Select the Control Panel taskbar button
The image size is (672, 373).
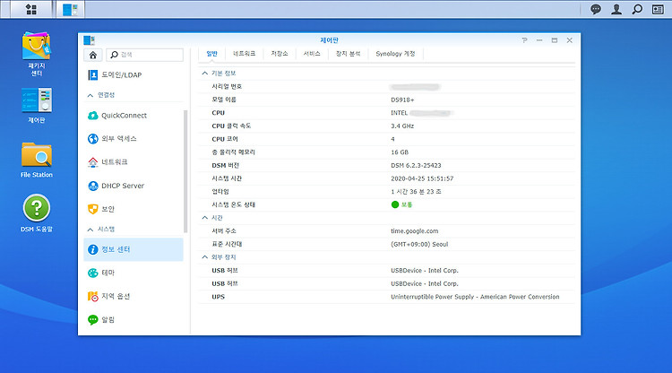coord(70,10)
